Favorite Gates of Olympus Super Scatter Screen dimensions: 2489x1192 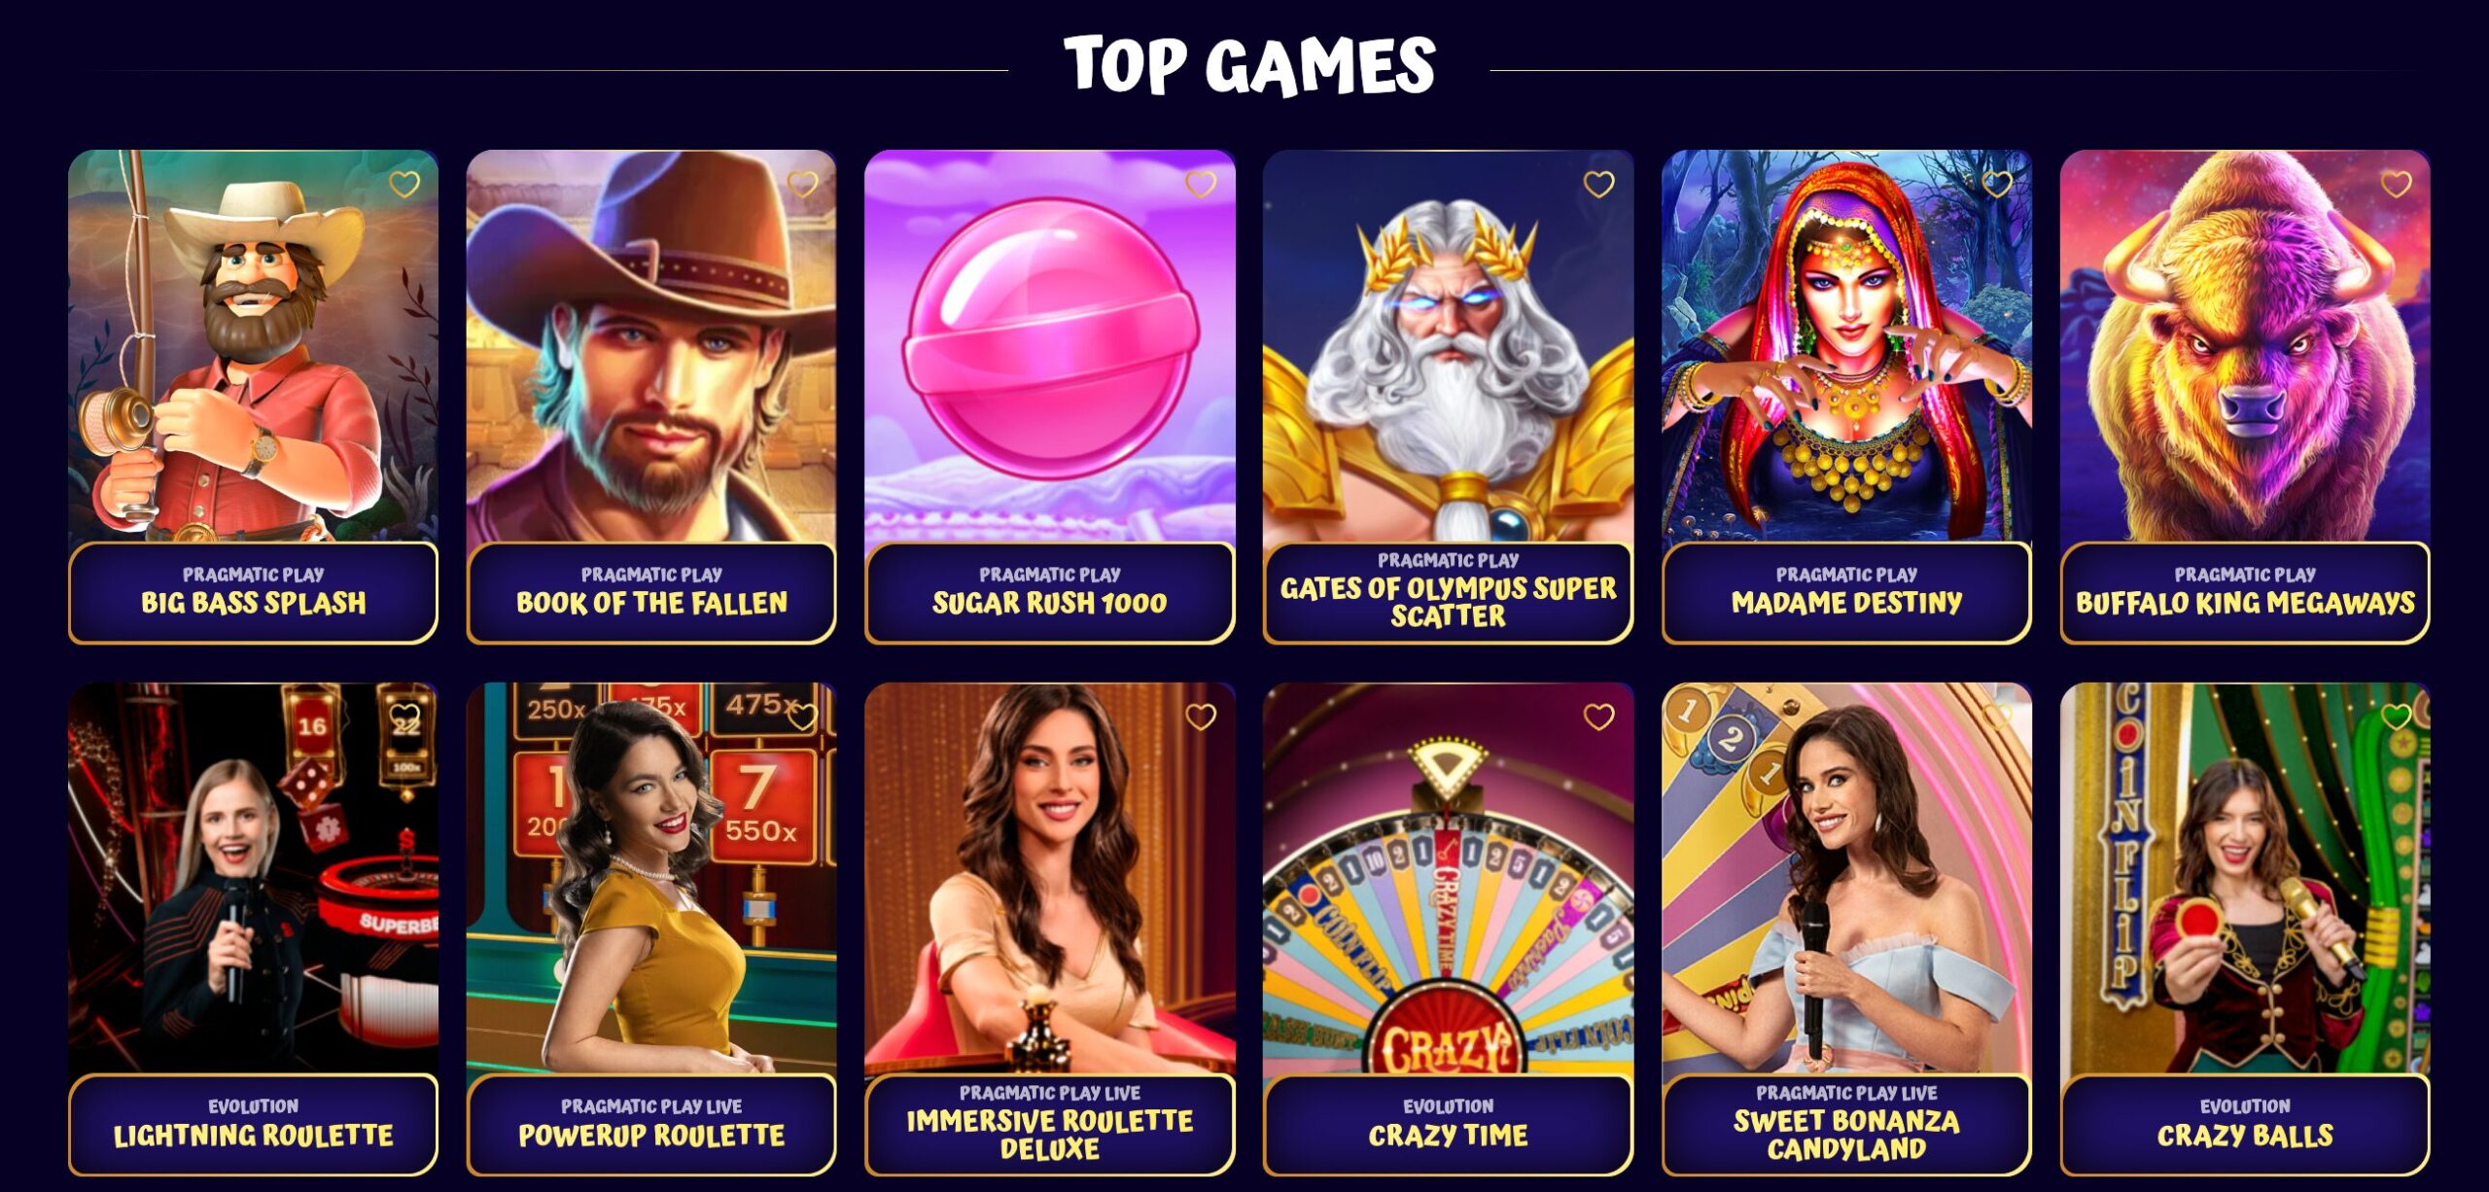pos(1599,184)
